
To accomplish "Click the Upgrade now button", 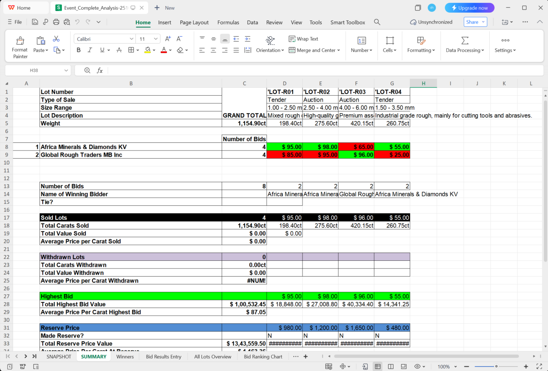I will pos(469,8).
